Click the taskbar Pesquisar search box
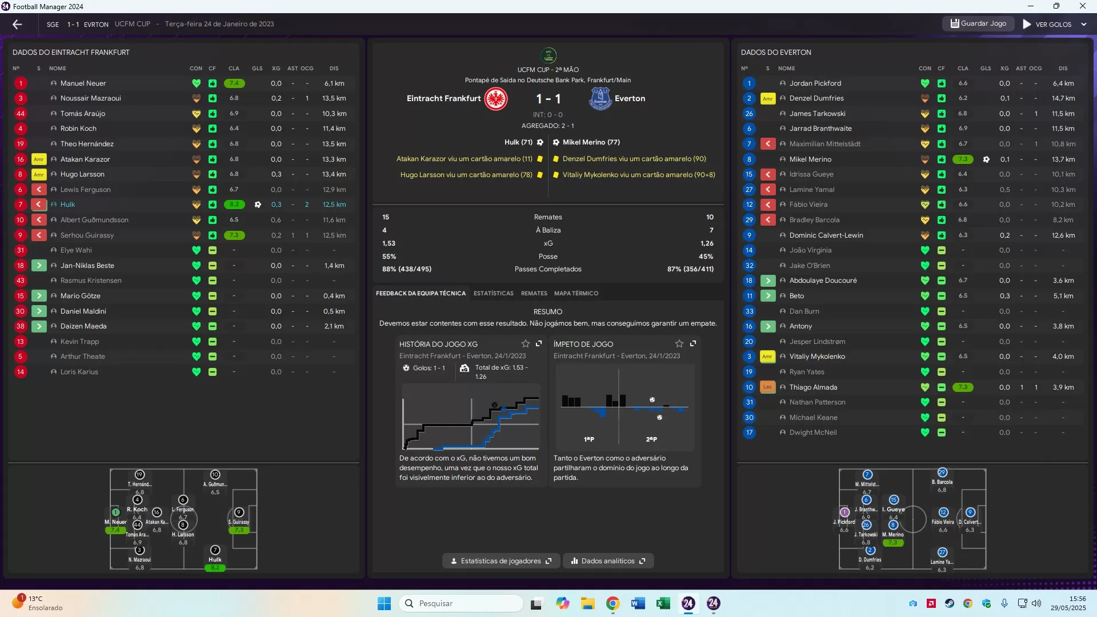This screenshot has width=1097, height=617. (x=461, y=603)
